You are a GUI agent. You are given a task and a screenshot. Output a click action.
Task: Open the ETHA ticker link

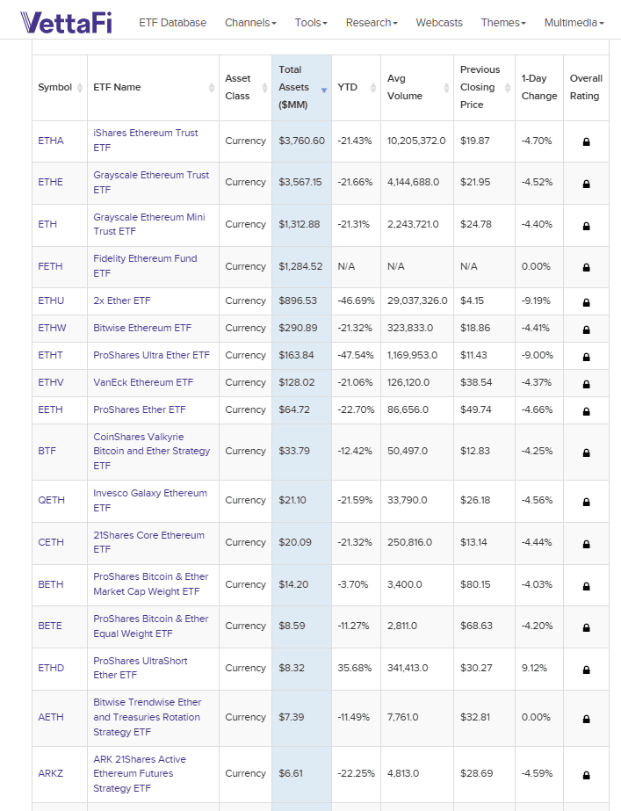pyautogui.click(x=50, y=141)
